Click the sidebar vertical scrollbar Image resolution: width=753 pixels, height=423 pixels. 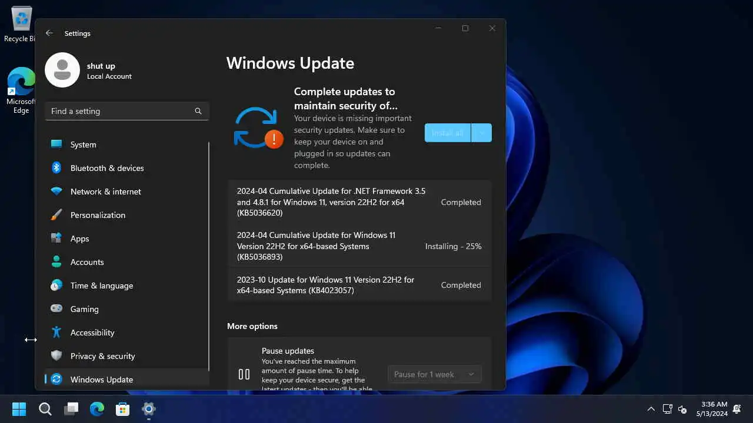point(209,256)
